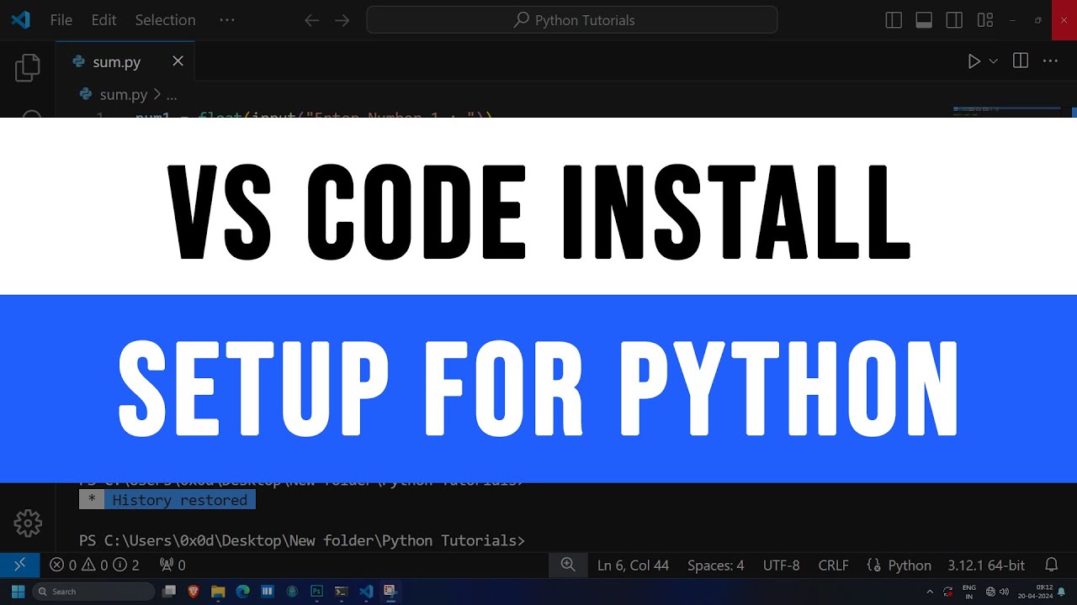The height and width of the screenshot is (605, 1077).
Task: Change line endings via CRLF
Action: pos(834,566)
